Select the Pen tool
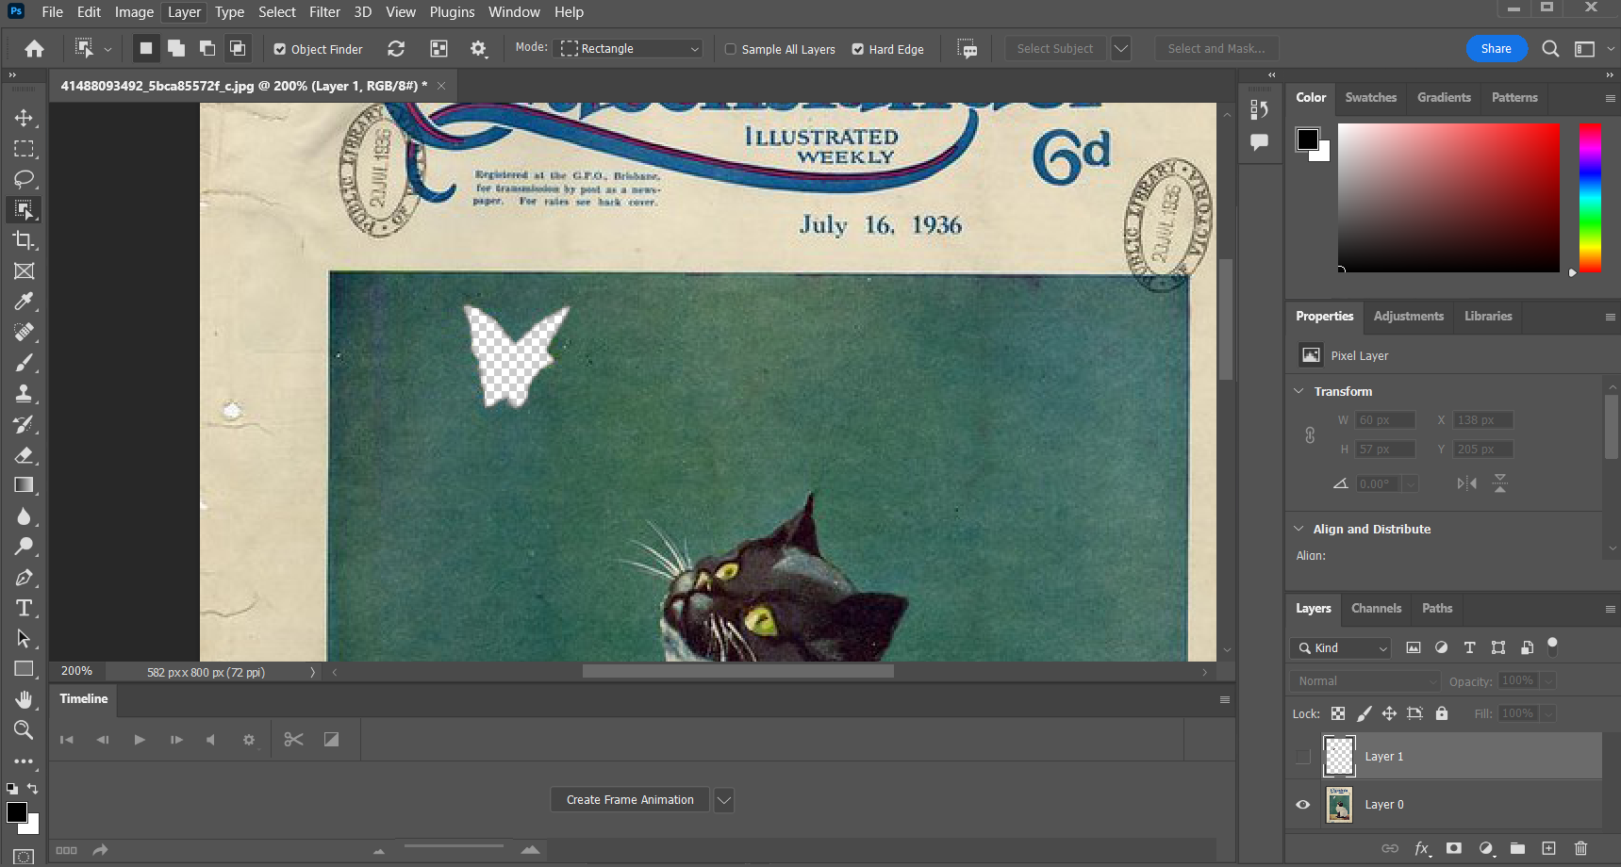 24,577
